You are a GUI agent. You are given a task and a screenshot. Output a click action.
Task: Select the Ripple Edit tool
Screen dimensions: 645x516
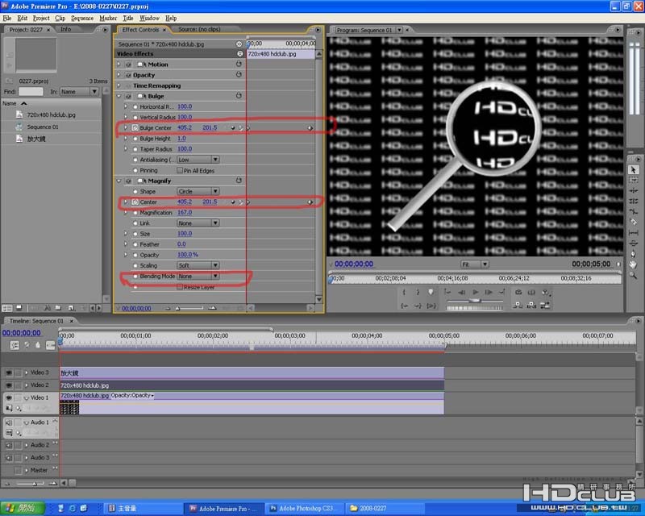(x=633, y=191)
